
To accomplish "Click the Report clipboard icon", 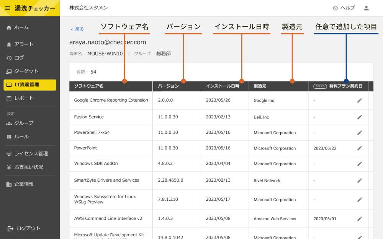I will pyautogui.click(x=9, y=99).
